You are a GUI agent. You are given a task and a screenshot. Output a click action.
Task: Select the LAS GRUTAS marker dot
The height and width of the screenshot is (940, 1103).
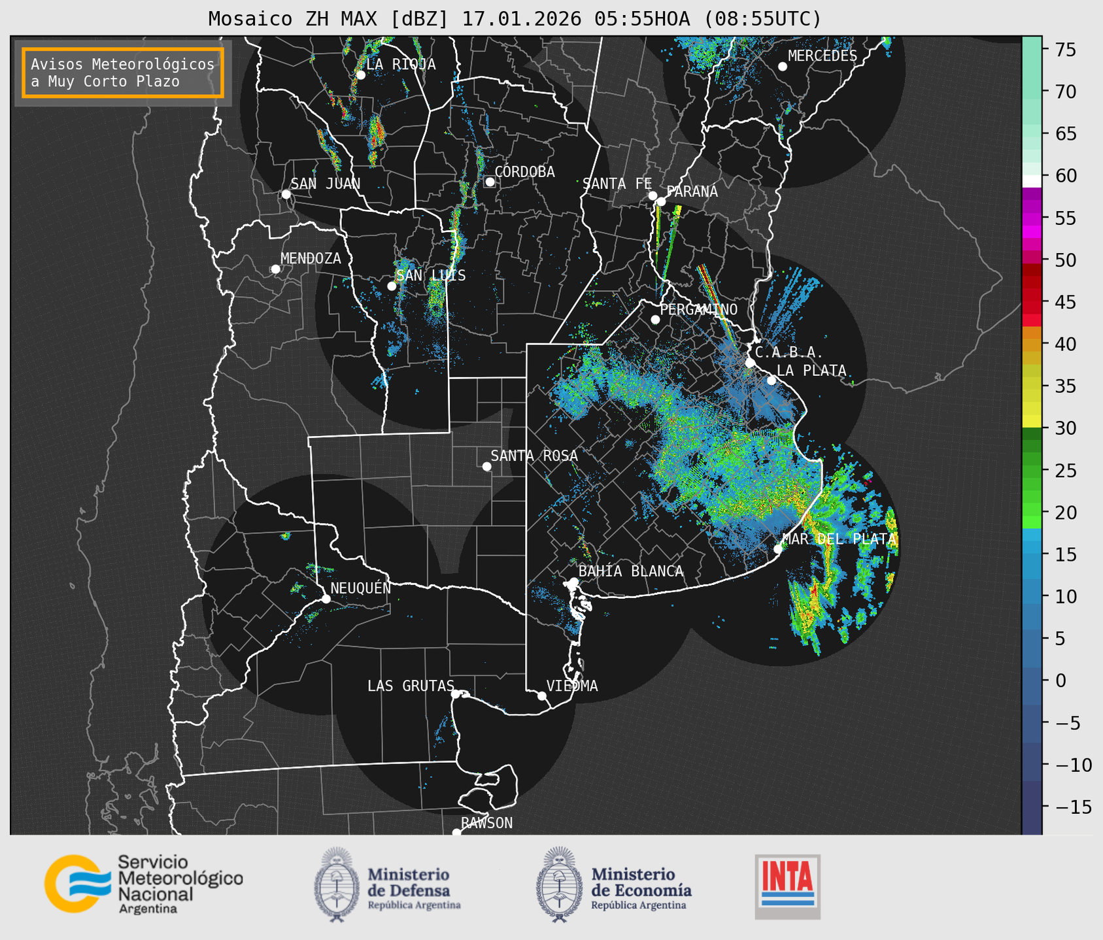coord(456,694)
